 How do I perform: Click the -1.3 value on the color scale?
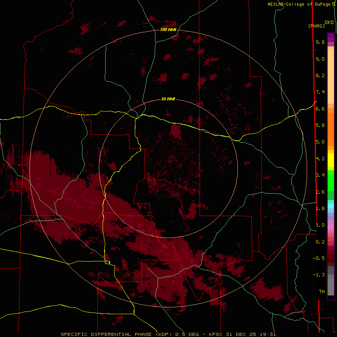[x=319, y=275]
